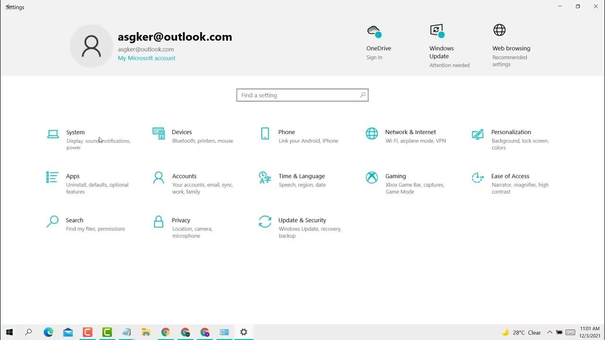
Task: Open Web browsing recommended settings
Action: click(511, 46)
